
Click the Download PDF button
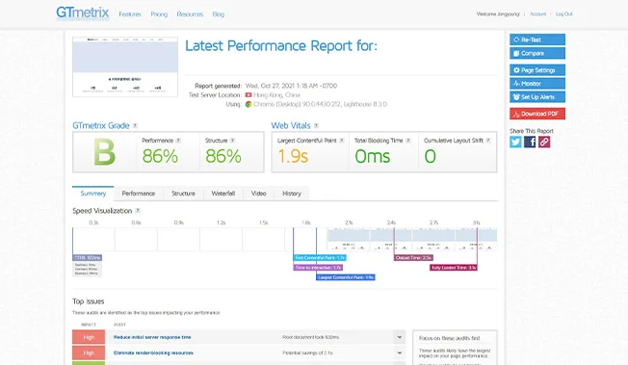537,114
